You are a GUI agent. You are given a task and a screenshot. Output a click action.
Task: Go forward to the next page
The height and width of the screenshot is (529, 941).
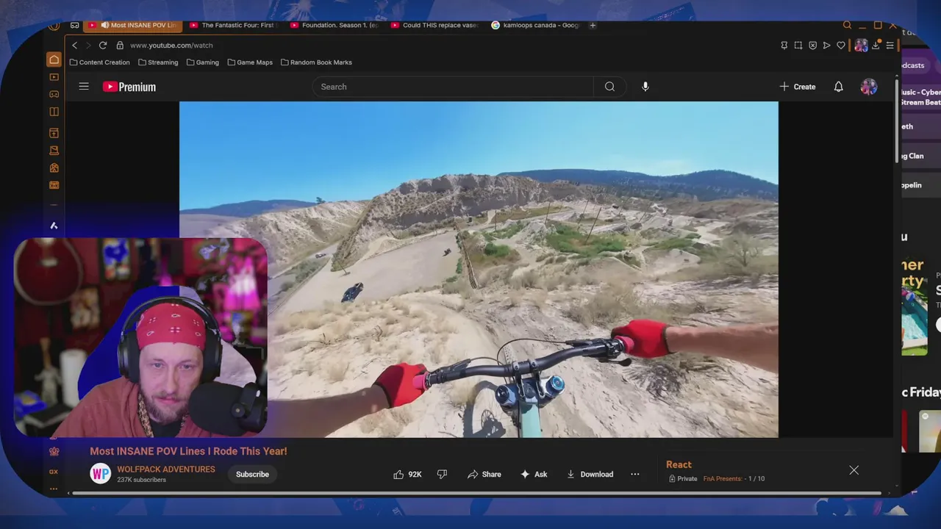click(88, 46)
